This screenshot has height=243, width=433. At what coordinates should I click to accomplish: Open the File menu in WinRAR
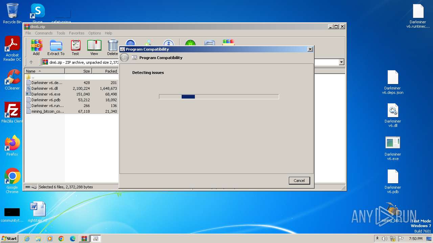[x=28, y=33]
